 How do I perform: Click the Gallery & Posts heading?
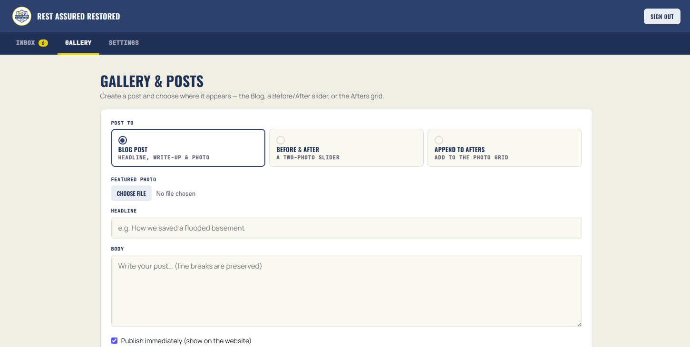(x=152, y=81)
